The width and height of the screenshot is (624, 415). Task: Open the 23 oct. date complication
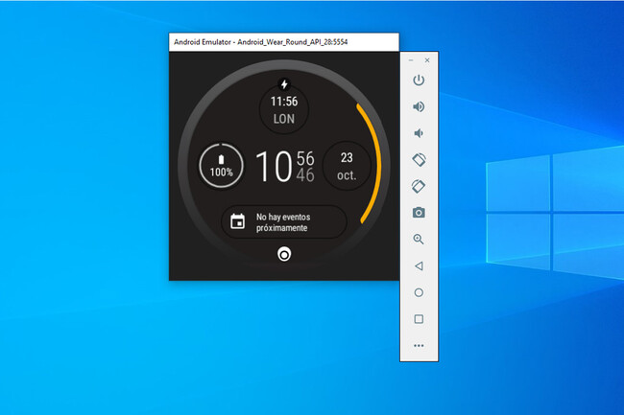point(347,166)
